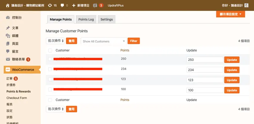The height and width of the screenshot is (124, 254).
Task: Open UpdraftPlus in the admin bar
Action: pyautogui.click(x=116, y=6)
